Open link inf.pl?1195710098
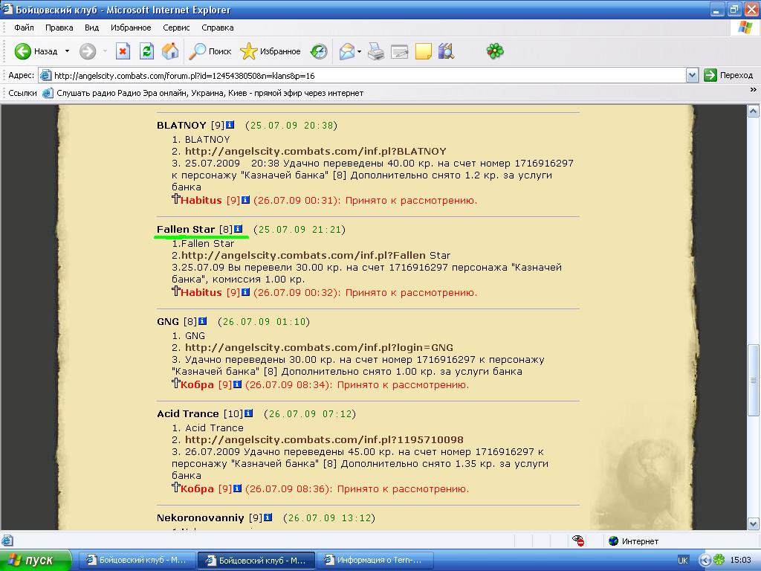This screenshot has height=571, width=761. pos(324,439)
